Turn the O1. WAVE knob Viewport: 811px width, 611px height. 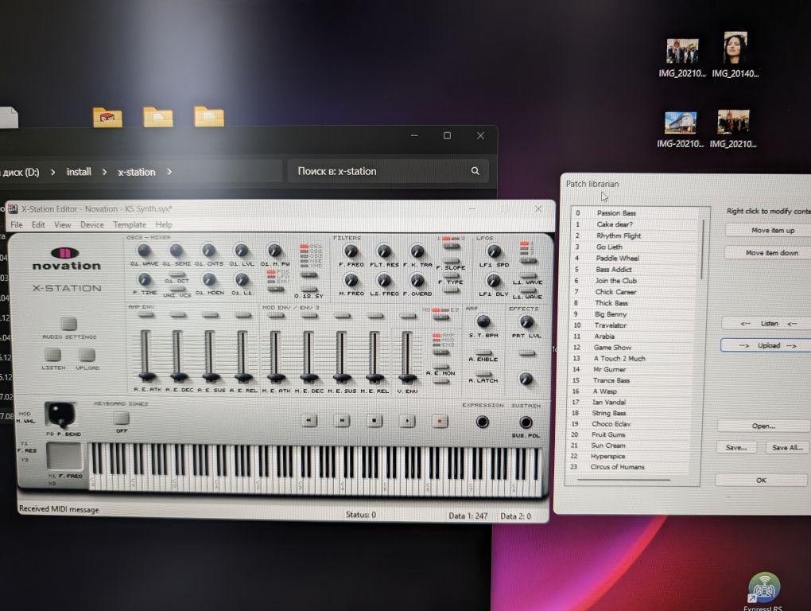(144, 251)
